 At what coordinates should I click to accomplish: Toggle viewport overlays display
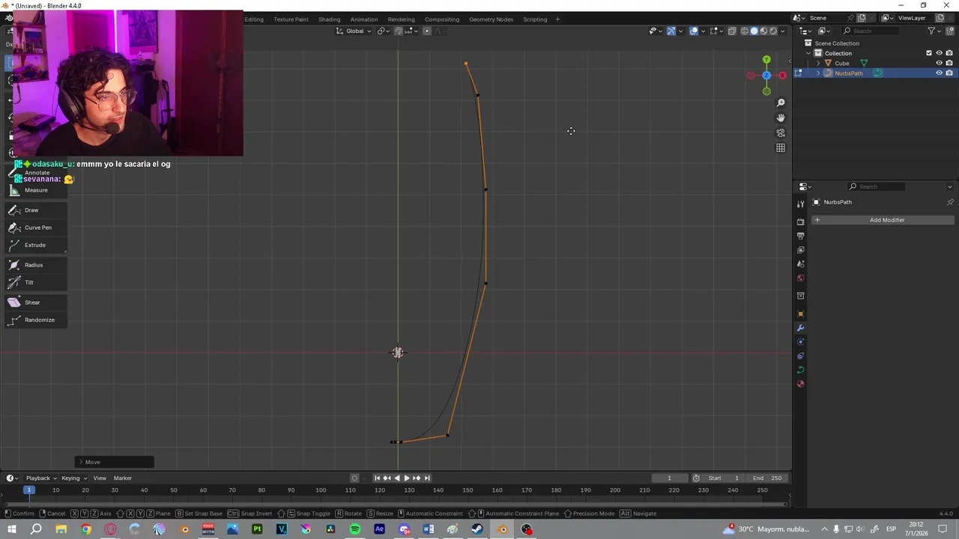click(694, 31)
